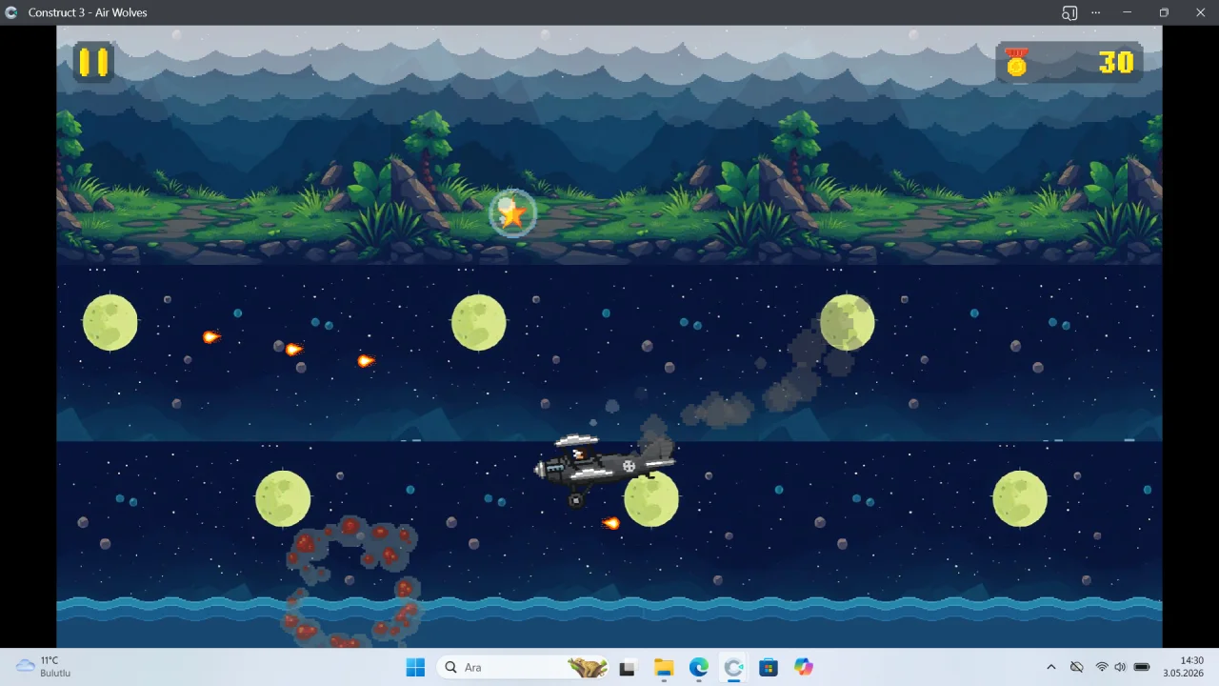Click the battery status tray icon
Screen dimensions: 1219x686
point(1142,667)
